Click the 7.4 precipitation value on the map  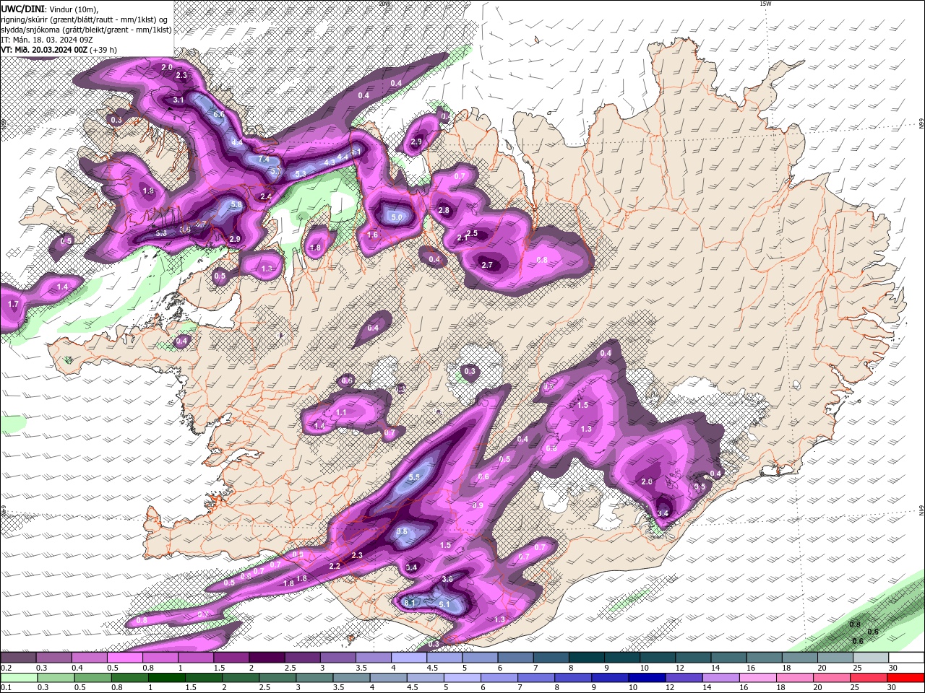pos(264,159)
